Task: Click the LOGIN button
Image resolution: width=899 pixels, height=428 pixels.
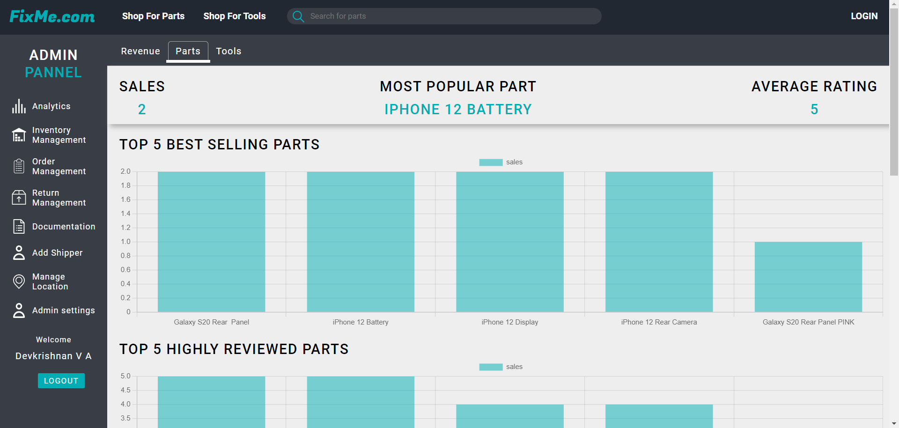Action: tap(864, 16)
